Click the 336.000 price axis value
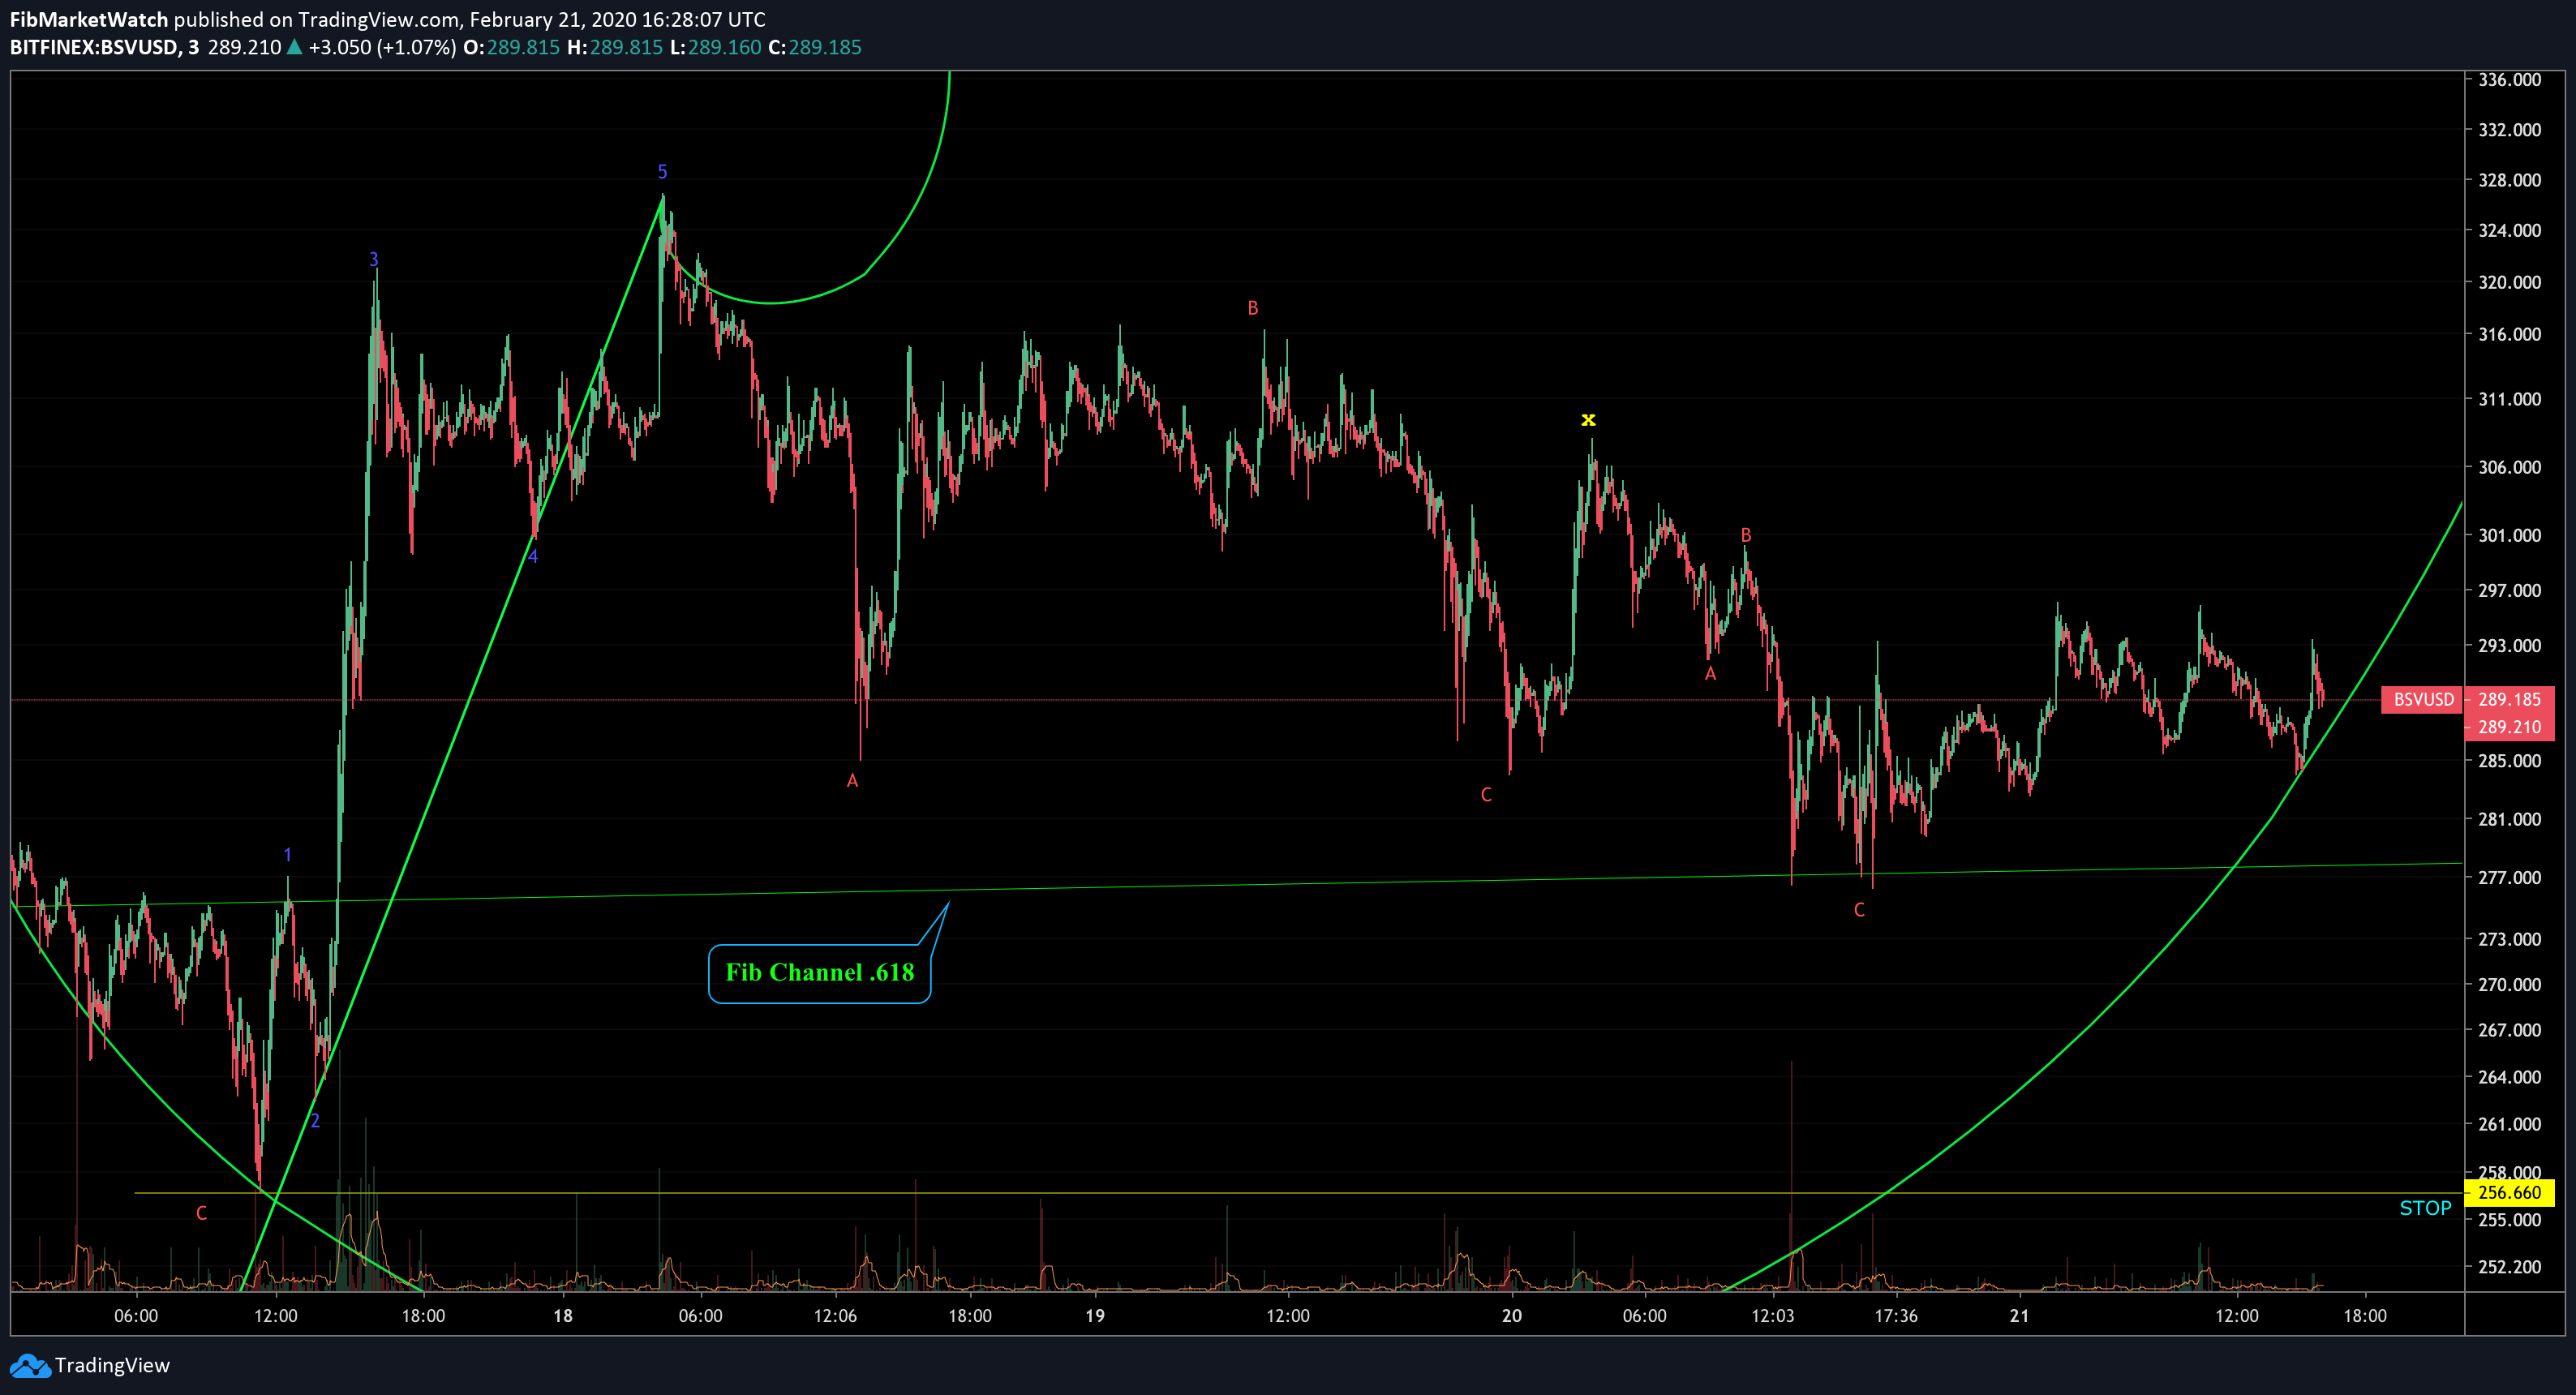The image size is (2576, 1395). pyautogui.click(x=2509, y=80)
